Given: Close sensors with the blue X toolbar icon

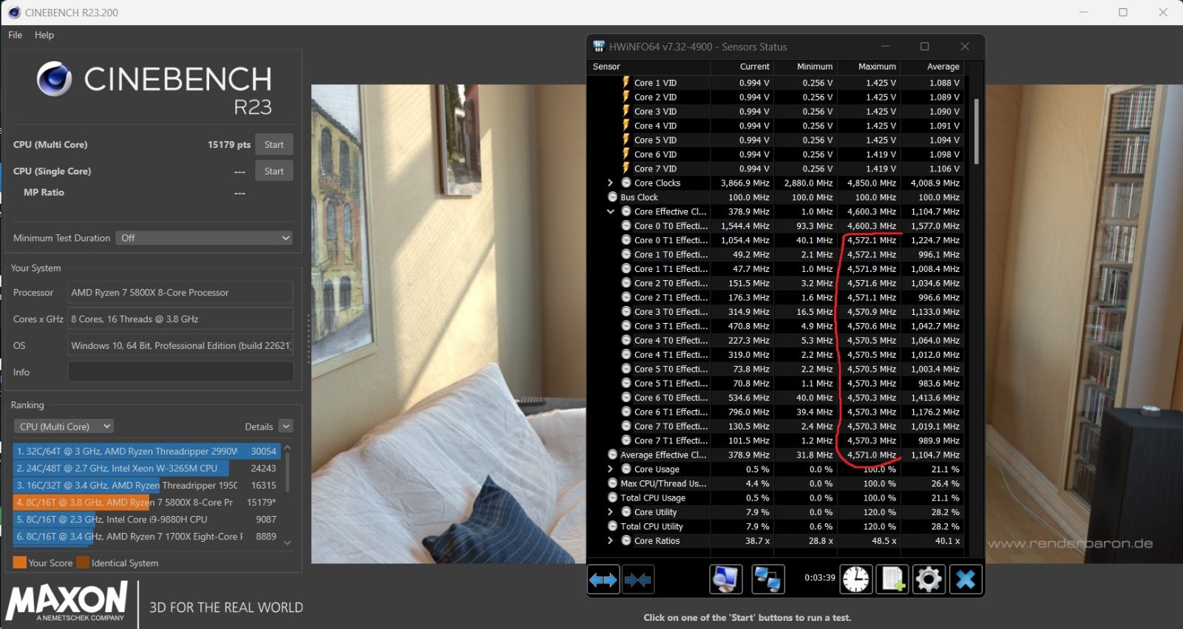Looking at the screenshot, I should (966, 579).
